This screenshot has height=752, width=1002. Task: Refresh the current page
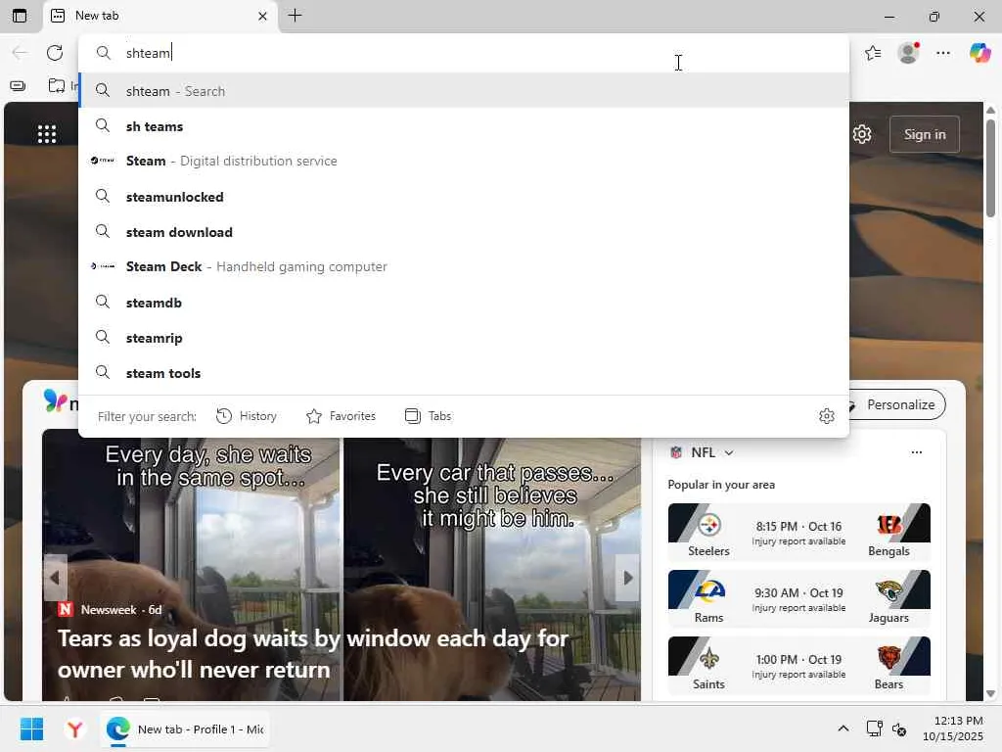tap(55, 53)
